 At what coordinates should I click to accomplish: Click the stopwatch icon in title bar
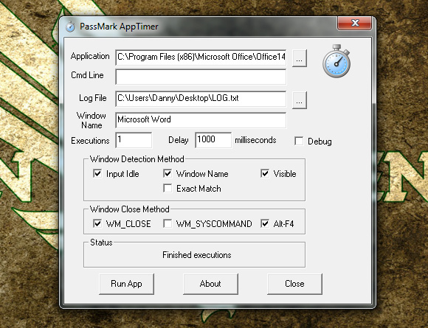pyautogui.click(x=70, y=27)
